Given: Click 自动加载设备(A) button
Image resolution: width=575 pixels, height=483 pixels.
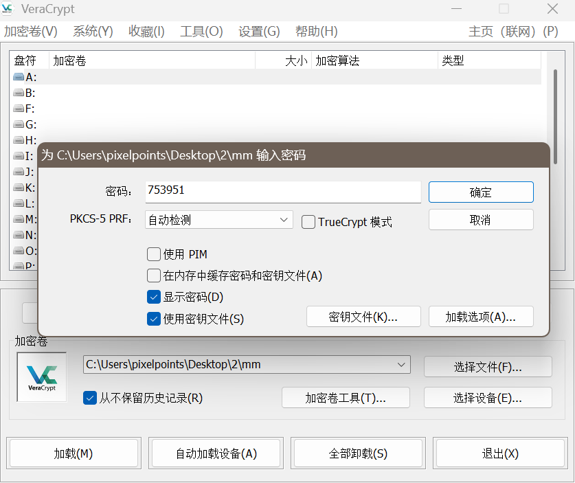Looking at the screenshot, I should point(216,453).
